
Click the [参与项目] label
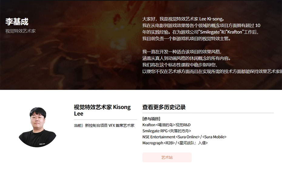(x=151, y=119)
